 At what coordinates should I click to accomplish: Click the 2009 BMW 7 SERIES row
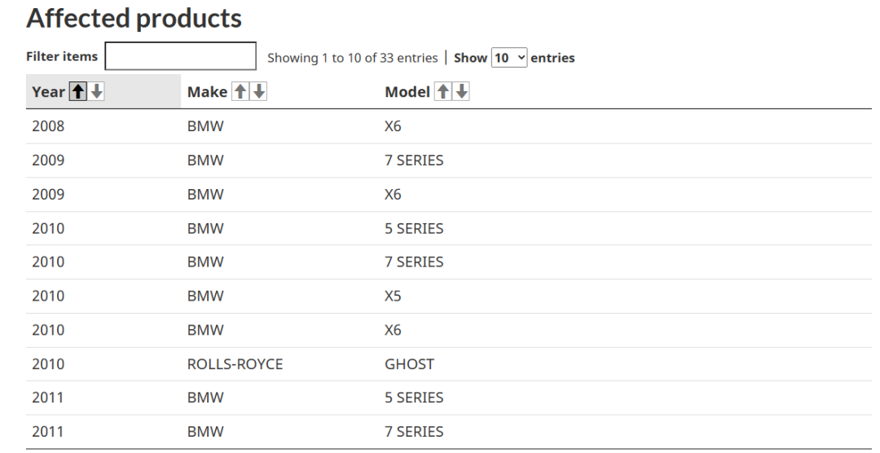(448, 161)
